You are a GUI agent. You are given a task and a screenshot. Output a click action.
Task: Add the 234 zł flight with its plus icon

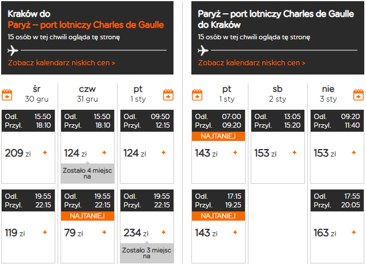click(164, 232)
